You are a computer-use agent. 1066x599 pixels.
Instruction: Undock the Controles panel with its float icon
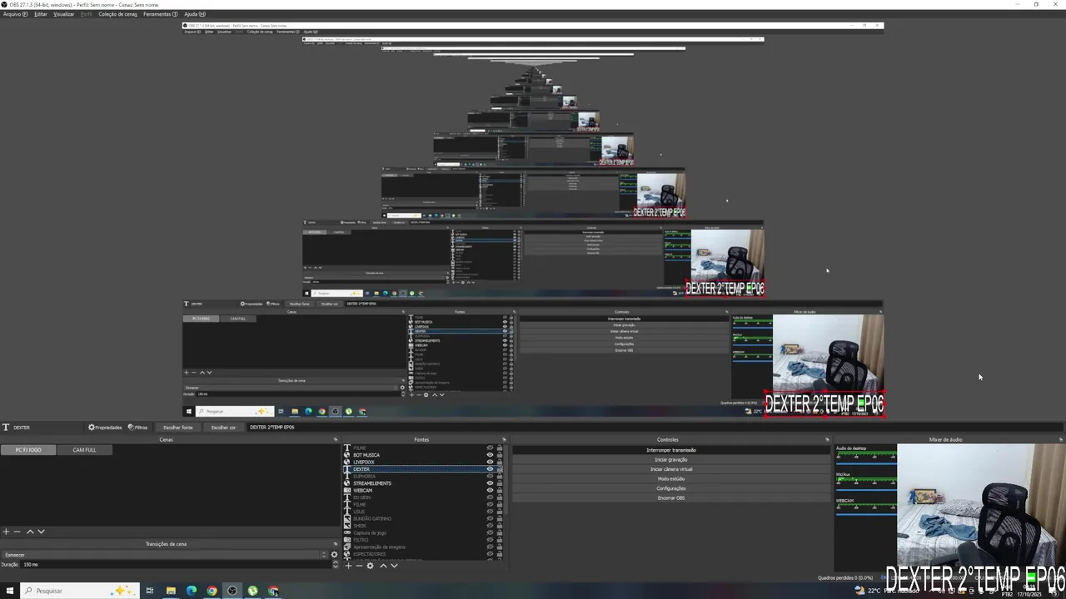(x=828, y=439)
